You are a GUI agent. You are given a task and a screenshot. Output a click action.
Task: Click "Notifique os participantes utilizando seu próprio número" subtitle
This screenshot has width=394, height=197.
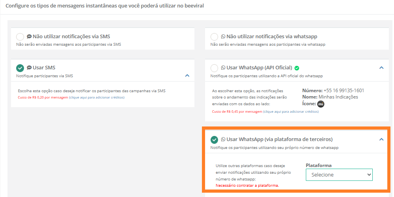[274, 148]
